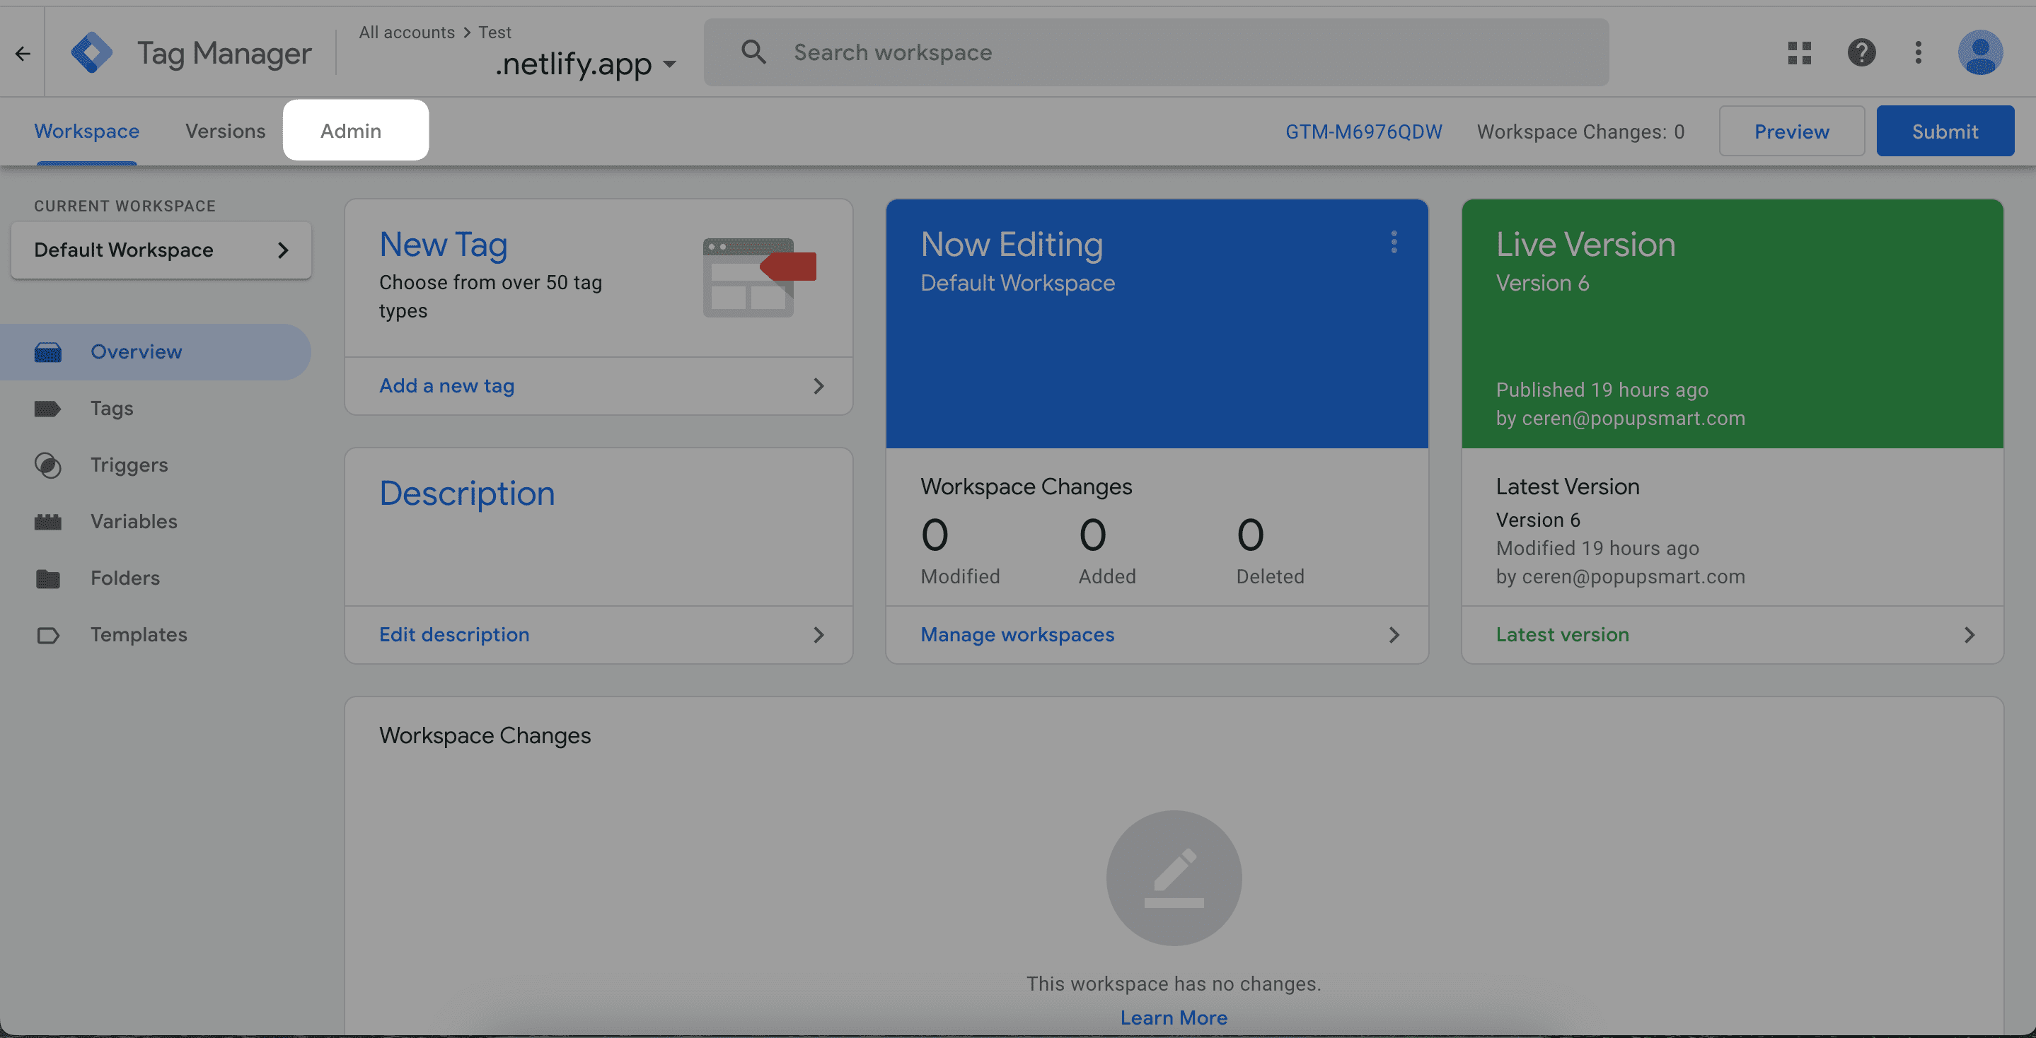Click the Variables sidebar icon
This screenshot has width=2036, height=1038.
click(x=46, y=522)
